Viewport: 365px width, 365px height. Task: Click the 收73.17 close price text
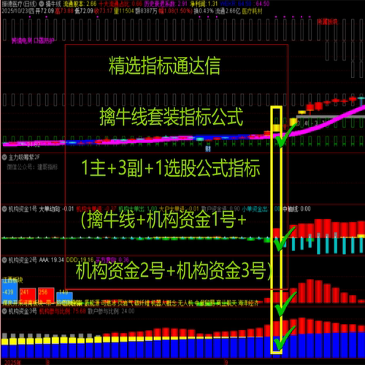[103, 11]
